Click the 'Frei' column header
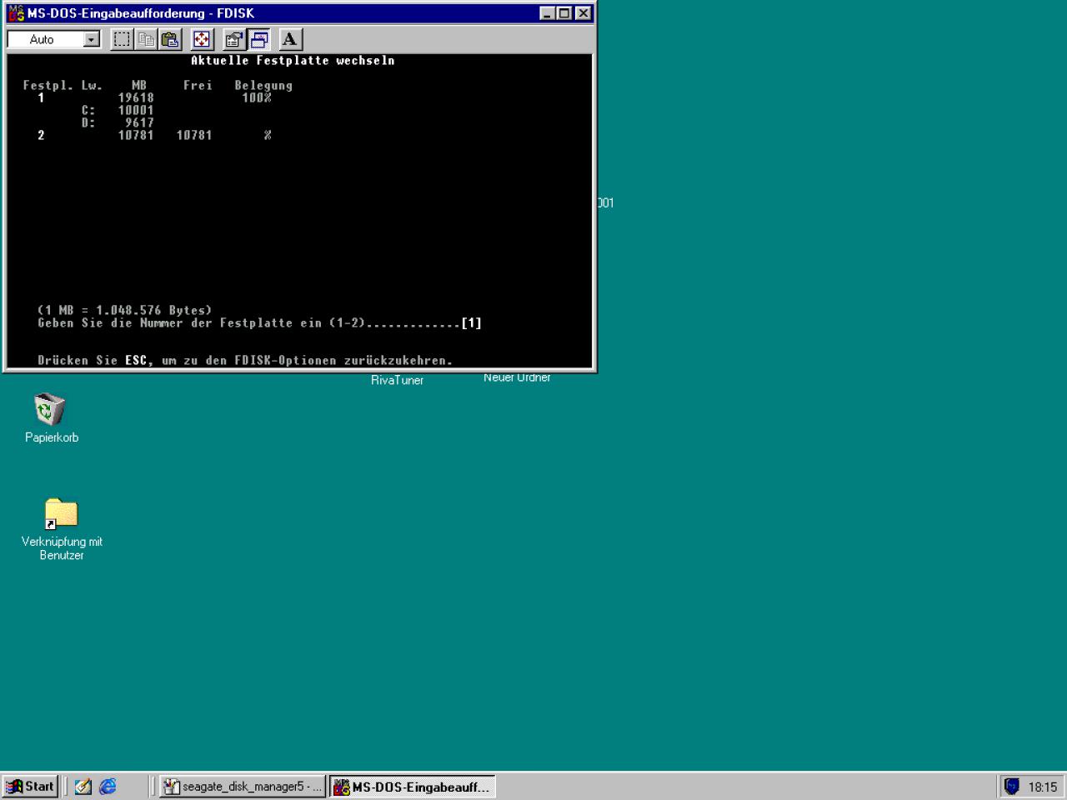Viewport: 1067px width, 800px height. point(198,85)
